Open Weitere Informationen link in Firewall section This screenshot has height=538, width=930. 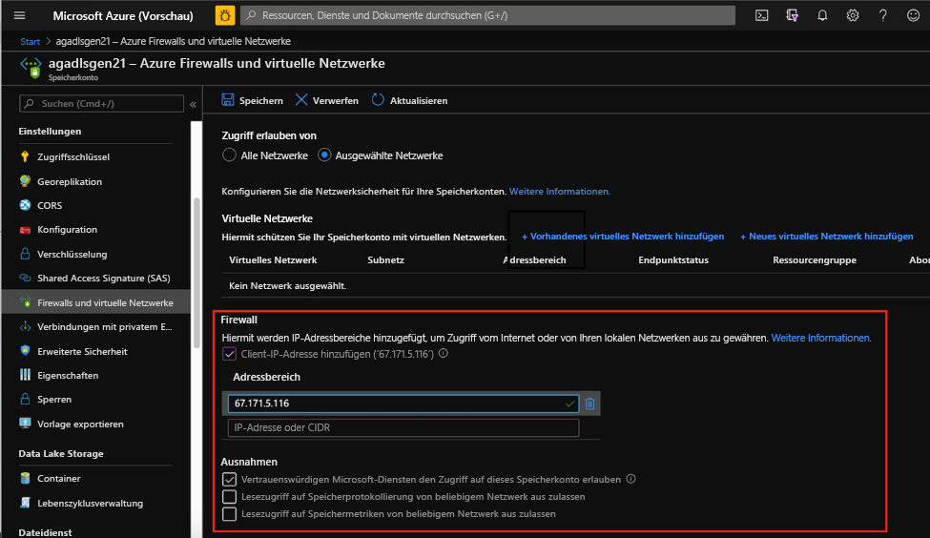coord(821,338)
